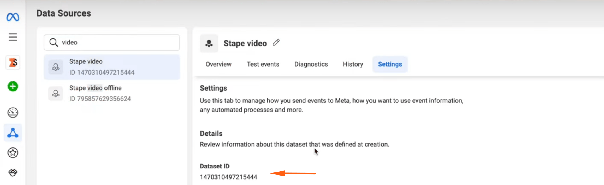Open the star icon in sidebar
The width and height of the screenshot is (604, 185).
tap(13, 153)
